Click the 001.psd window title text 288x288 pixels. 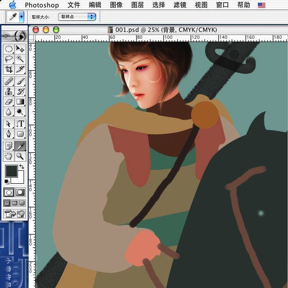click(x=166, y=30)
